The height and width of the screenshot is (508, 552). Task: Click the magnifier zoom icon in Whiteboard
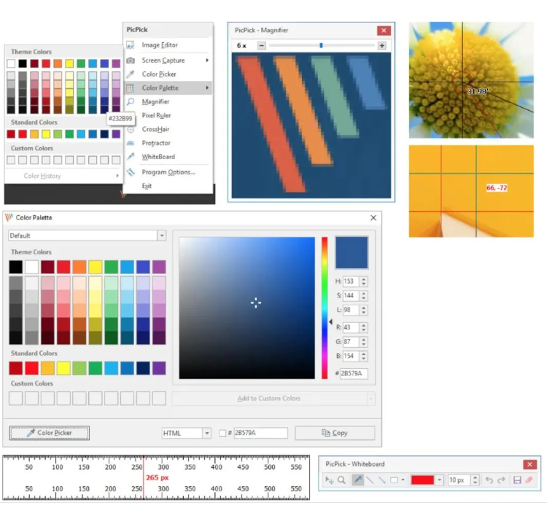pyautogui.click(x=344, y=484)
